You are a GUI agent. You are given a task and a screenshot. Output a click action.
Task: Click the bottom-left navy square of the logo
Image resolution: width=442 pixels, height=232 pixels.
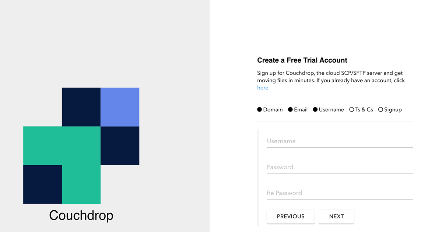(42, 184)
